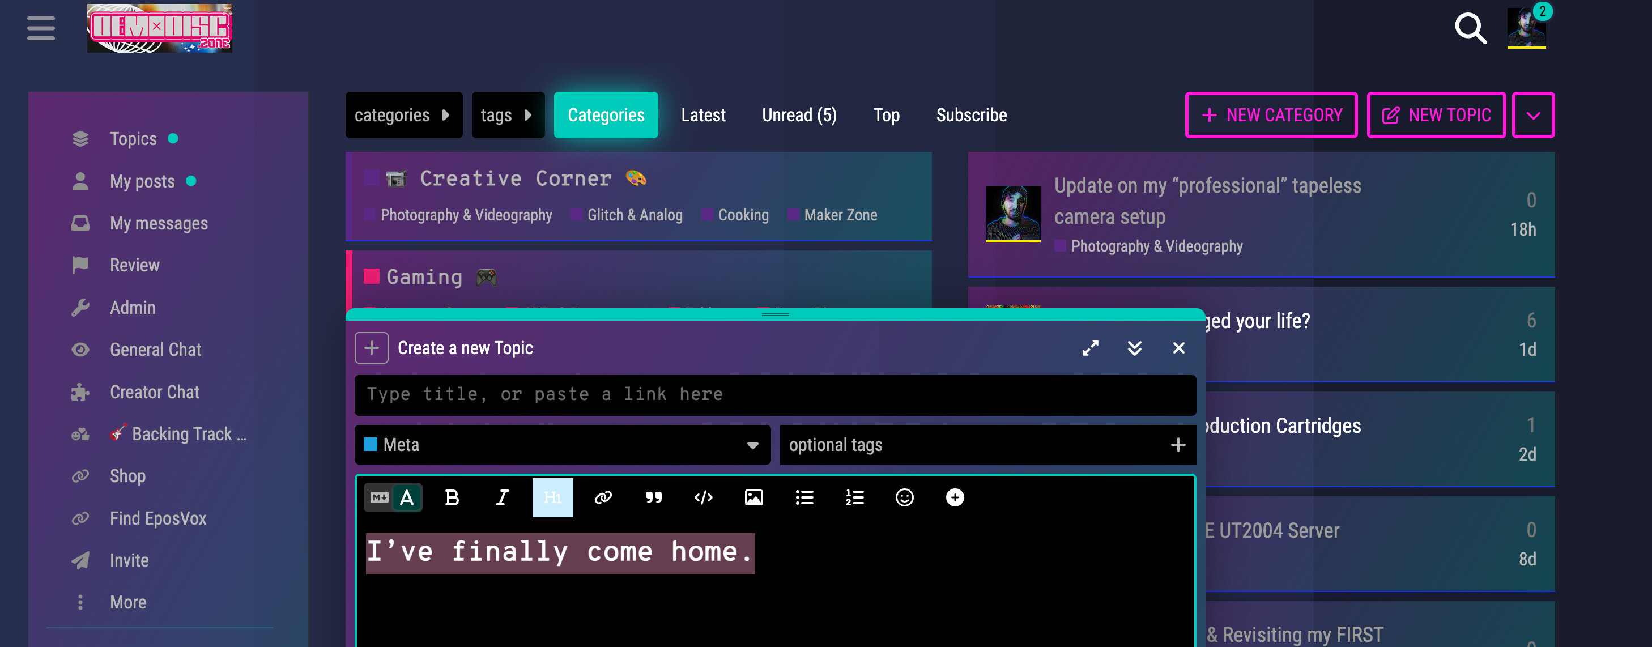
Task: Toggle the H1 heading button
Action: click(x=552, y=497)
